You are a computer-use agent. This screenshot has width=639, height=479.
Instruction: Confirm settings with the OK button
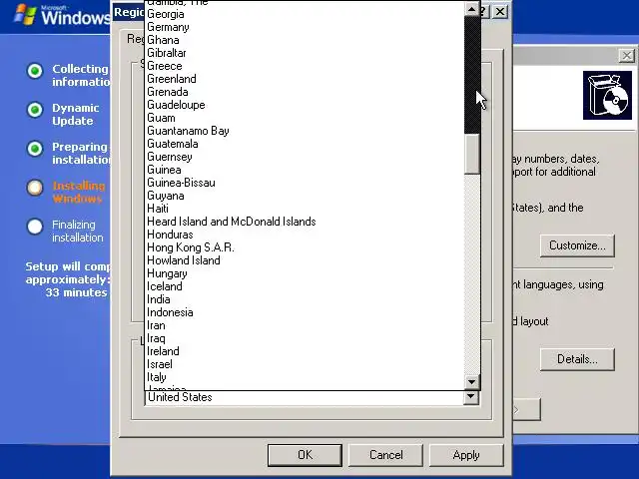(305, 455)
